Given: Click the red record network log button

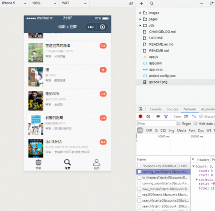Looking at the screenshot, I should [140, 116].
